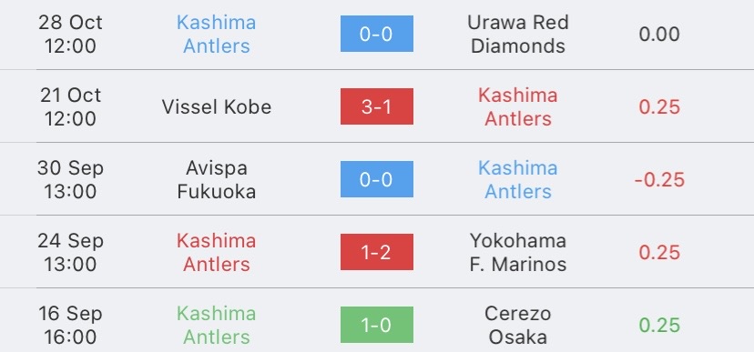Open Vissel Kobe team page
754x352 pixels.
tap(217, 106)
